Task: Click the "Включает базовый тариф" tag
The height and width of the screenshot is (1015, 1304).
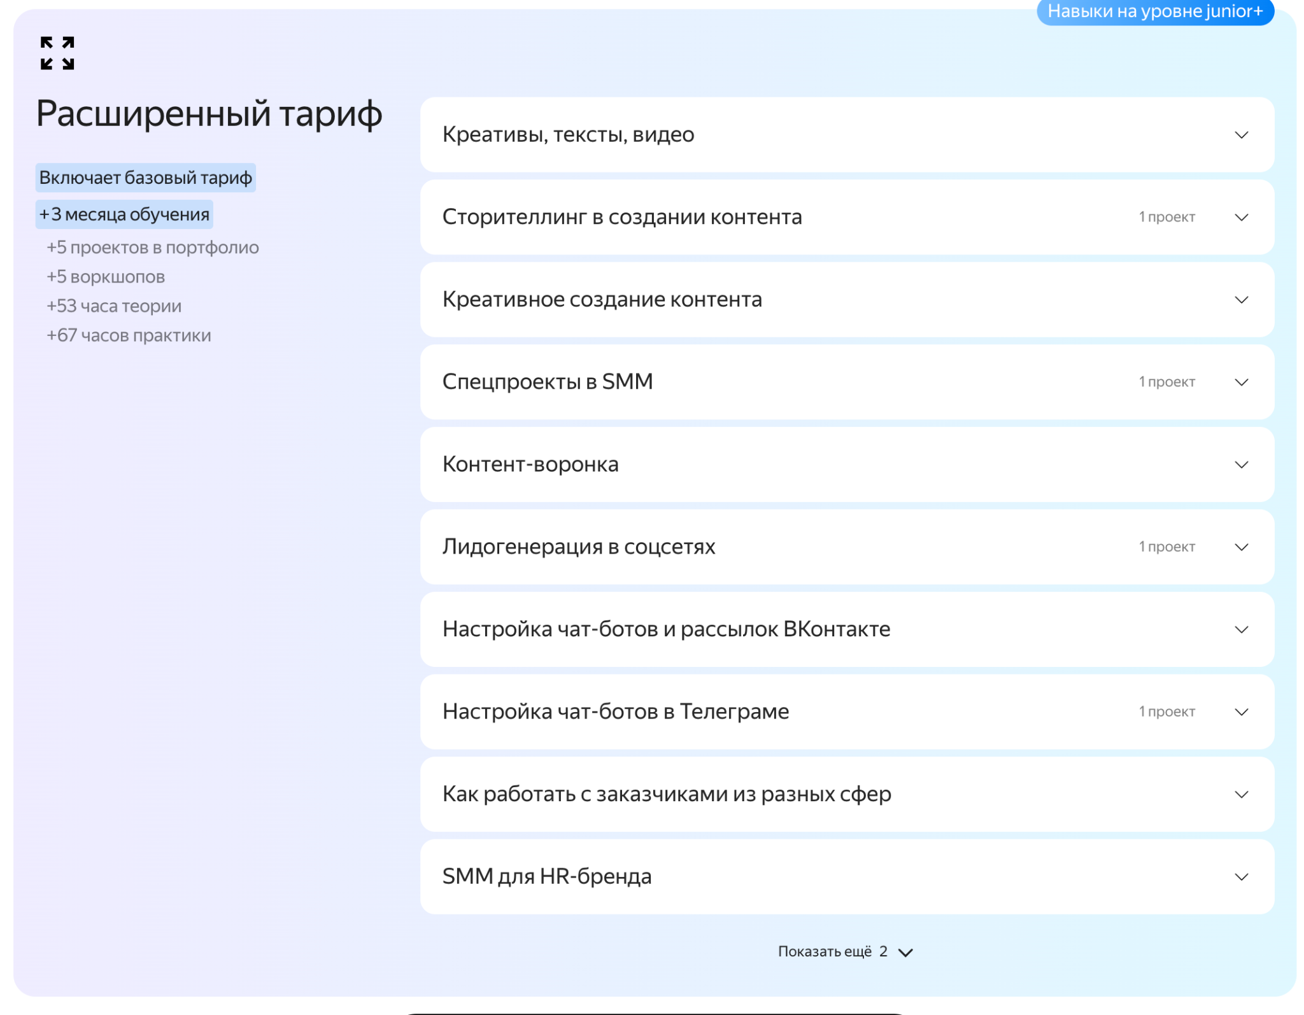Action: (x=146, y=178)
